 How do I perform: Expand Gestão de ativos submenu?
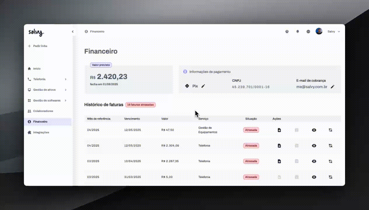65,90
